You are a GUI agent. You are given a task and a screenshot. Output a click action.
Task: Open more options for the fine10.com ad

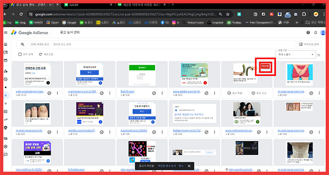pos(162,93)
